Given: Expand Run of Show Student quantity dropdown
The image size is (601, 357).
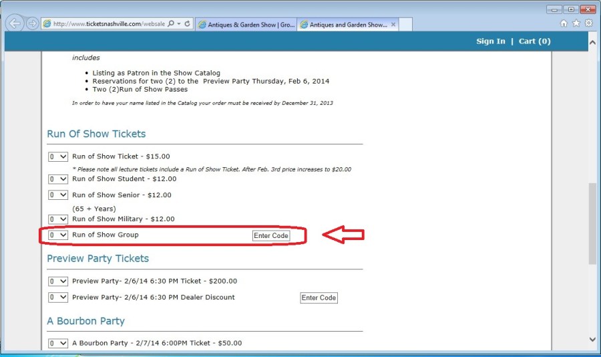Looking at the screenshot, I should click(x=58, y=179).
